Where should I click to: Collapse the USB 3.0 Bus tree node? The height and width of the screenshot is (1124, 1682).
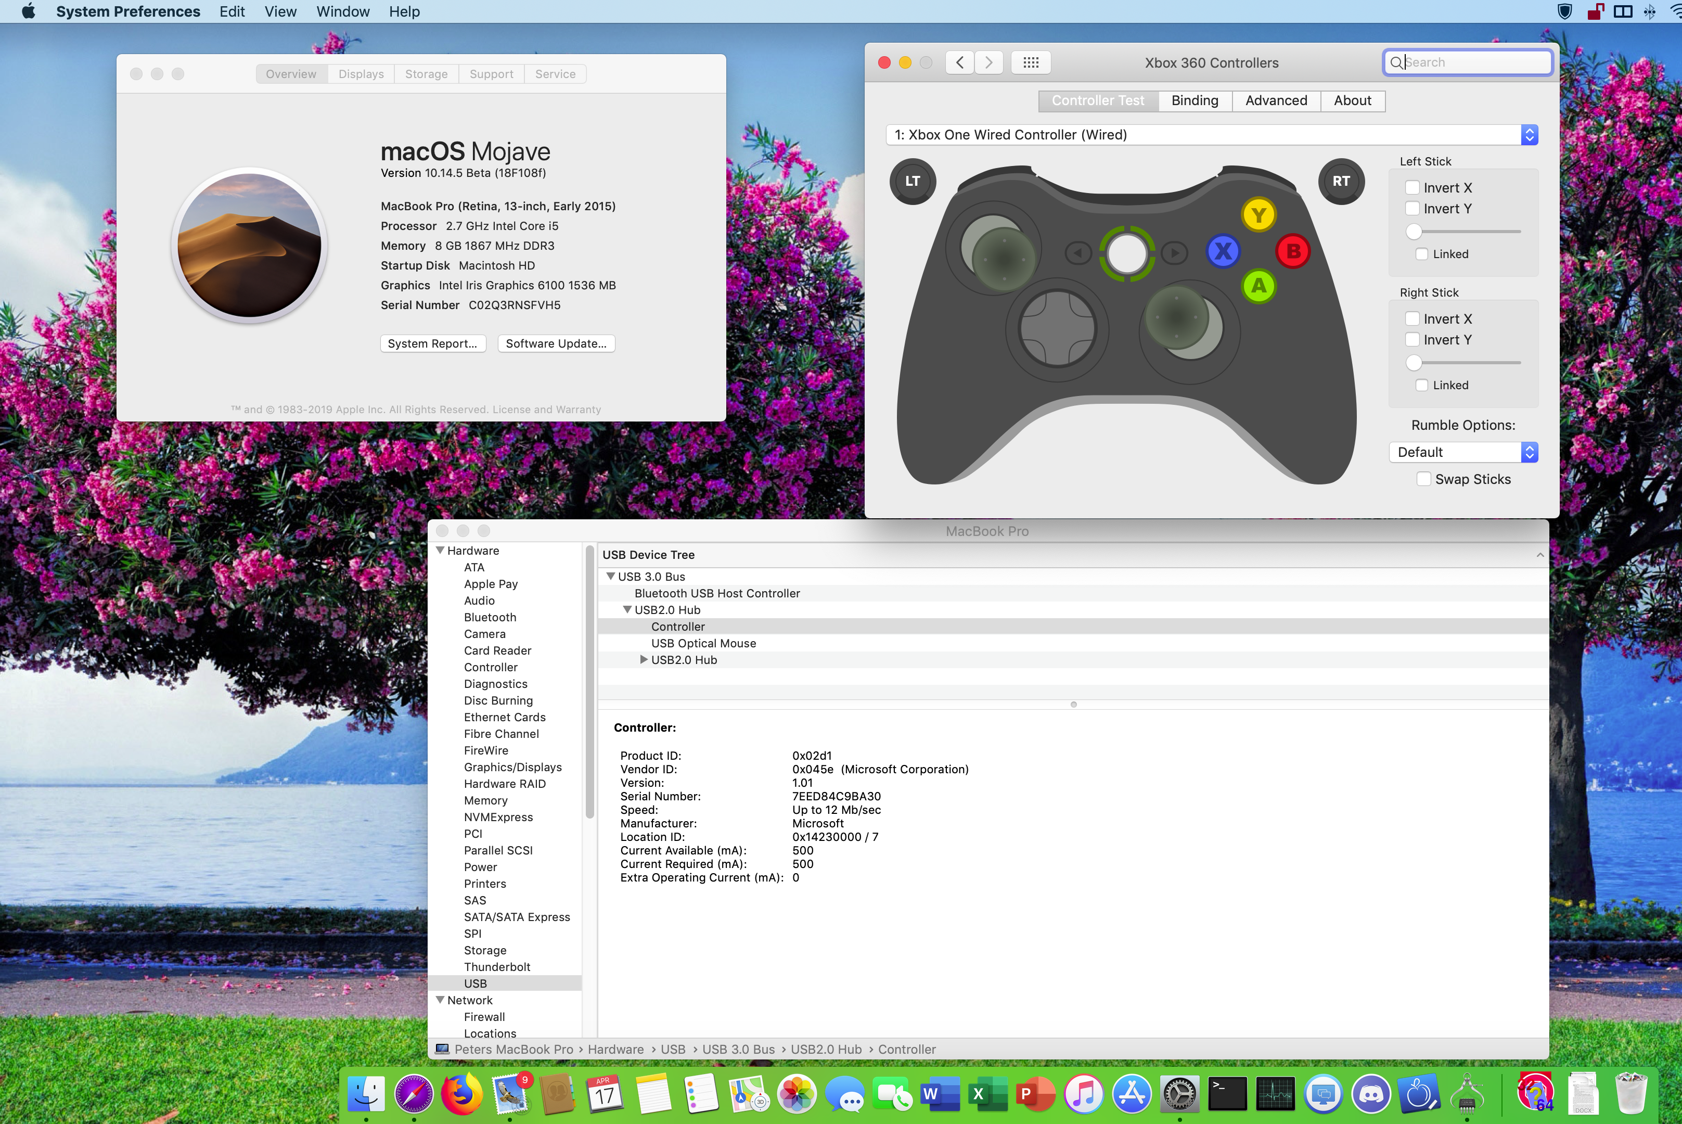(x=611, y=577)
